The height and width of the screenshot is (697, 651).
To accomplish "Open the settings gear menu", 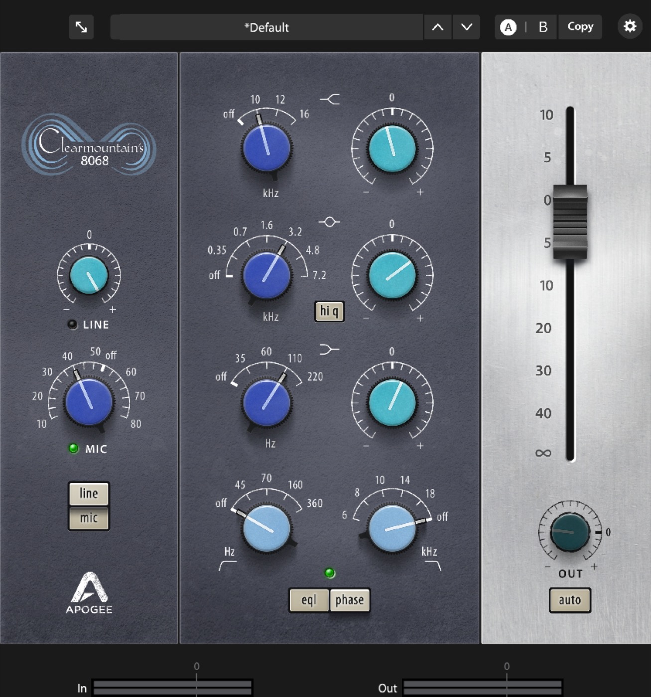I will click(630, 26).
